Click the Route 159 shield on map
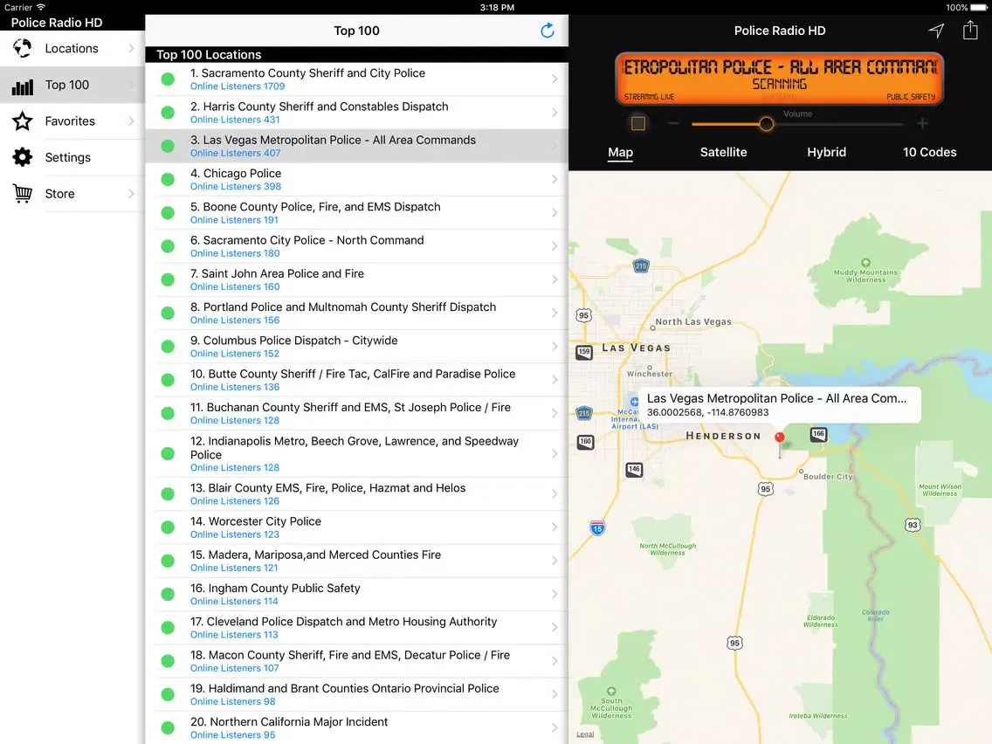992x744 pixels. pyautogui.click(x=584, y=352)
